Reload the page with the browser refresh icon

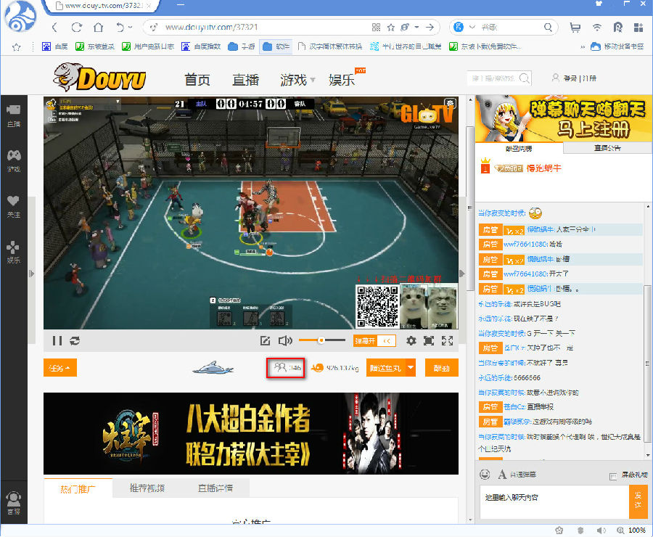77,28
